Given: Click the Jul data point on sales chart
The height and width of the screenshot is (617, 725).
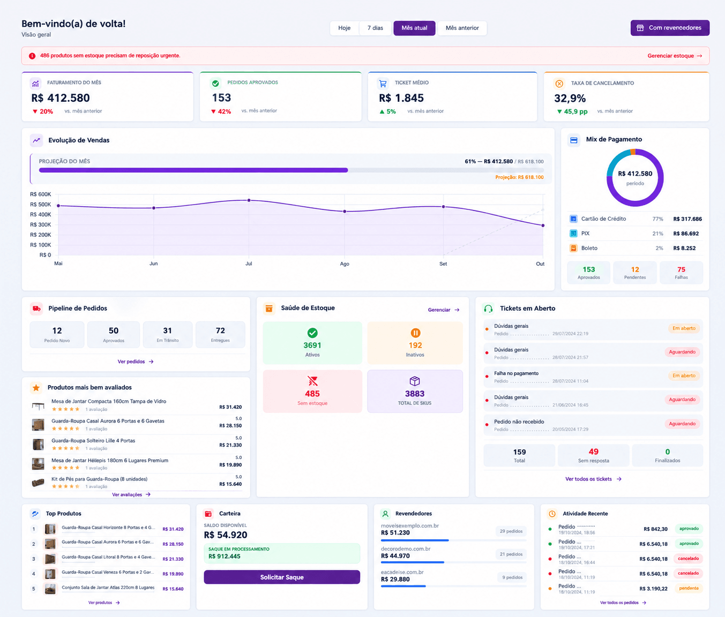Looking at the screenshot, I should [x=249, y=200].
